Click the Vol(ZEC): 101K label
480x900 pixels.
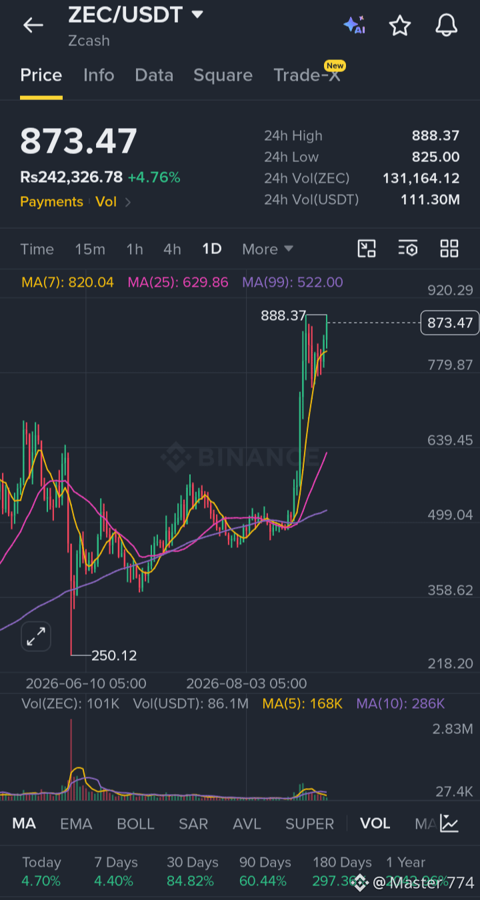[x=70, y=703]
